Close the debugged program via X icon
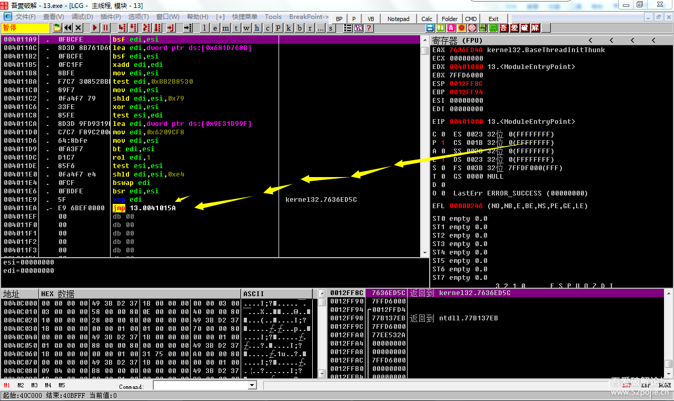674x401 pixels. point(78,28)
